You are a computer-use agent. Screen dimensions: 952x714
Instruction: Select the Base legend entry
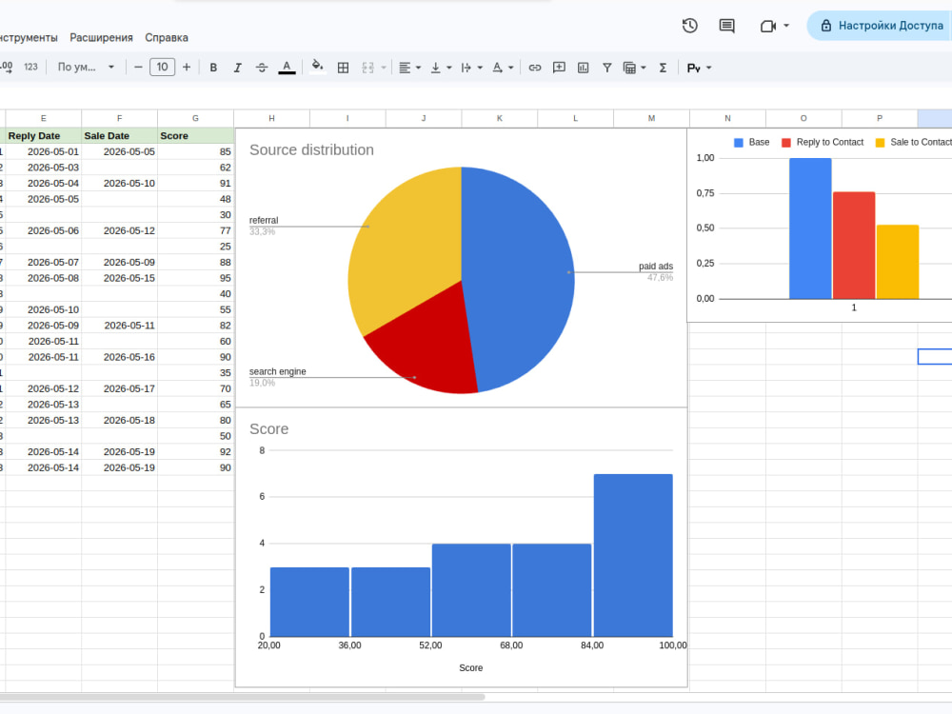[x=752, y=142]
